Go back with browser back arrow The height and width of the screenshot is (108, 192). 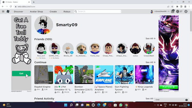point(3,7)
